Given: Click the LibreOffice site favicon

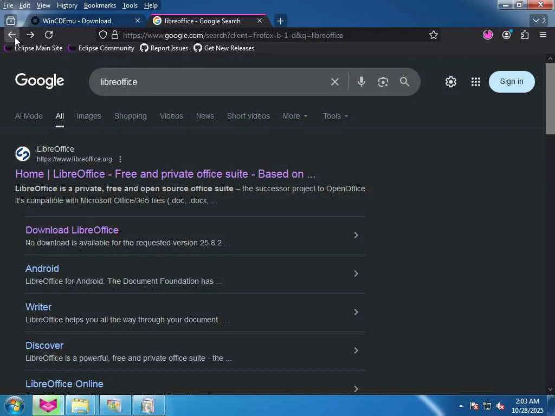Looking at the screenshot, I should click(x=23, y=154).
